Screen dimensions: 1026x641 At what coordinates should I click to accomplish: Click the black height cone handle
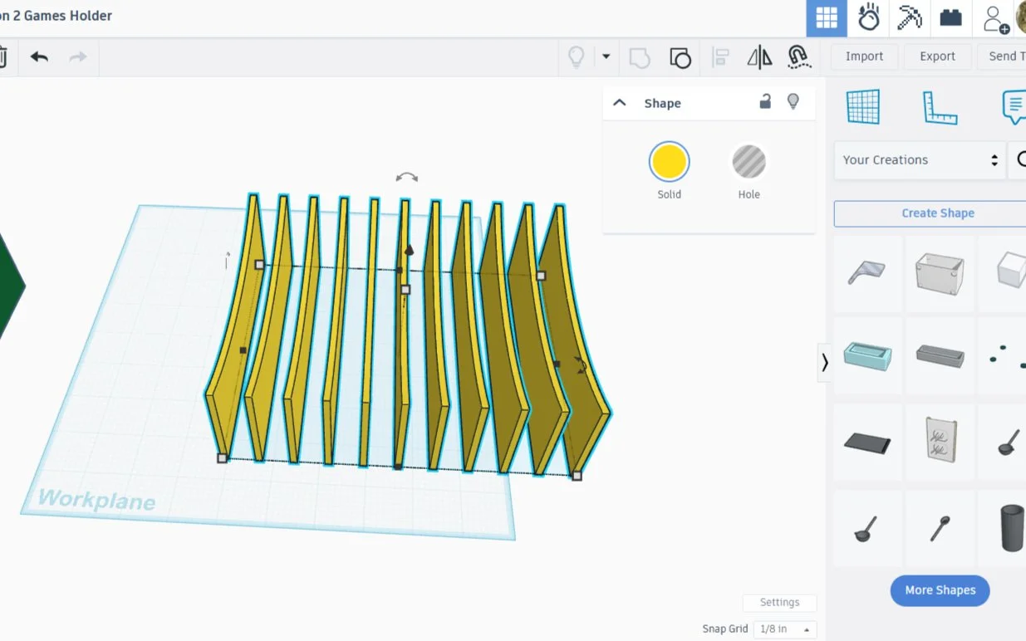409,250
